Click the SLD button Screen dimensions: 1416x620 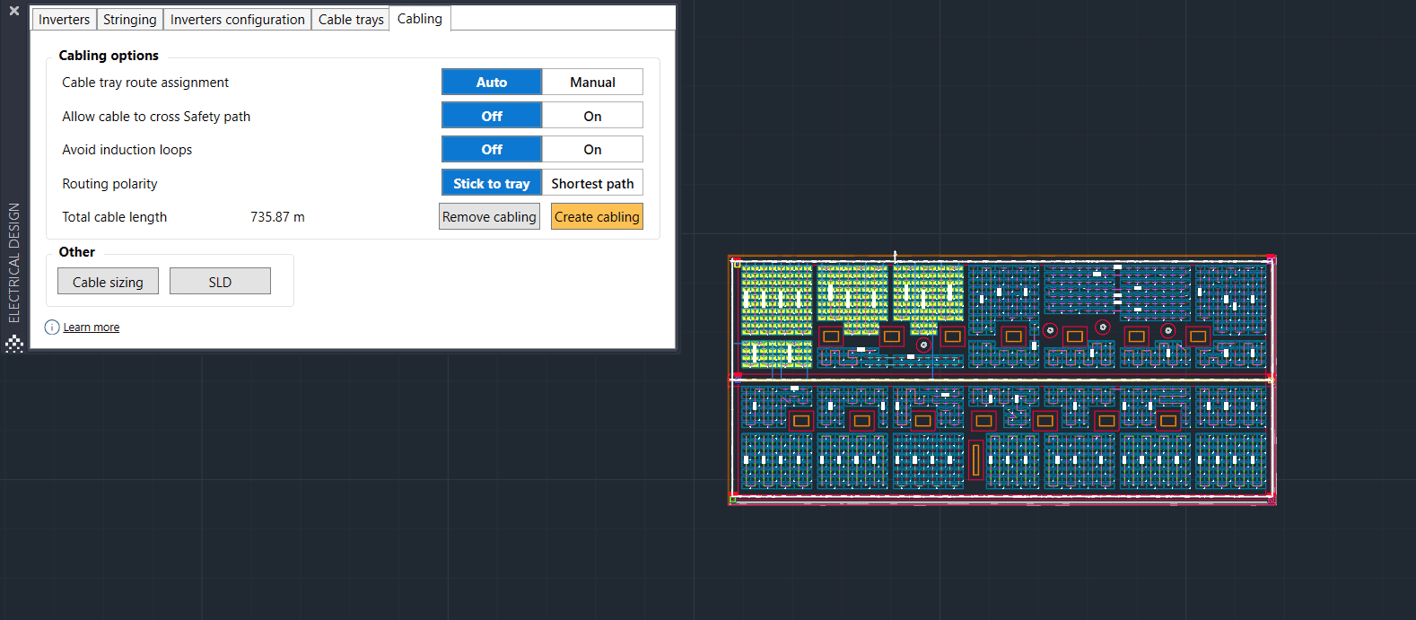(x=220, y=282)
